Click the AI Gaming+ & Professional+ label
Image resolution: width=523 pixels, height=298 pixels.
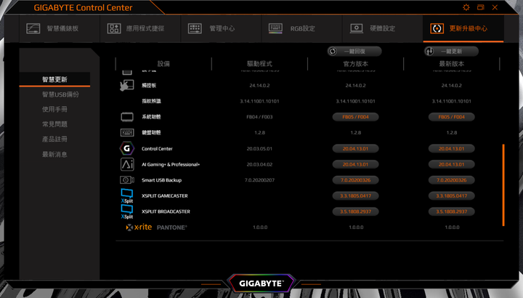click(x=171, y=164)
